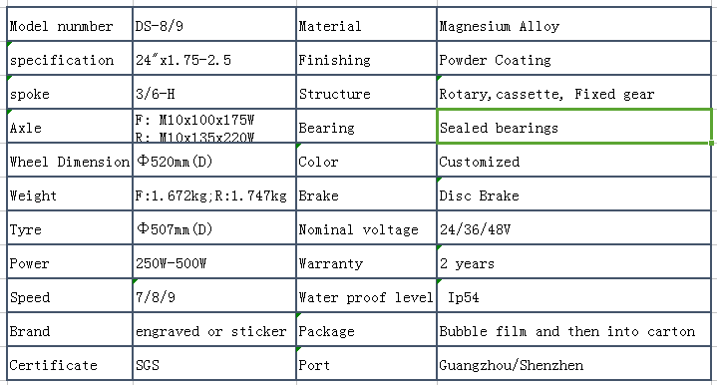This screenshot has height=385, width=717.
Task: Select the SGS certificate cell
Action: pos(214,363)
